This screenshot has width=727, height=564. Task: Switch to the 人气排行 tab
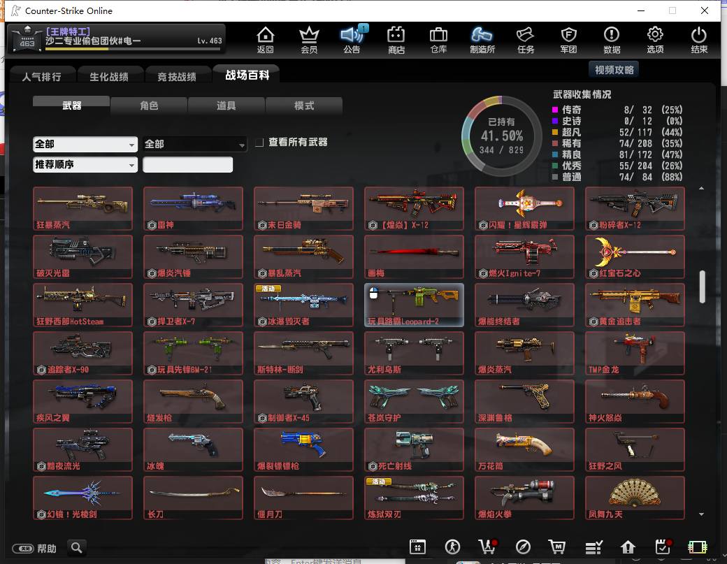tap(42, 76)
